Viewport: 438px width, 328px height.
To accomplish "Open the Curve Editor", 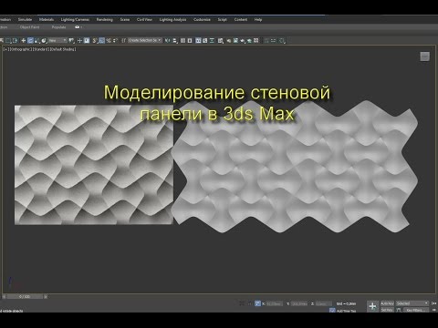I will [205, 40].
